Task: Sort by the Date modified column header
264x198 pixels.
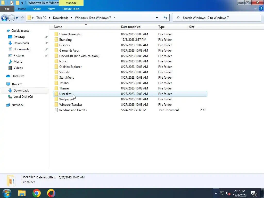Action: [131, 27]
